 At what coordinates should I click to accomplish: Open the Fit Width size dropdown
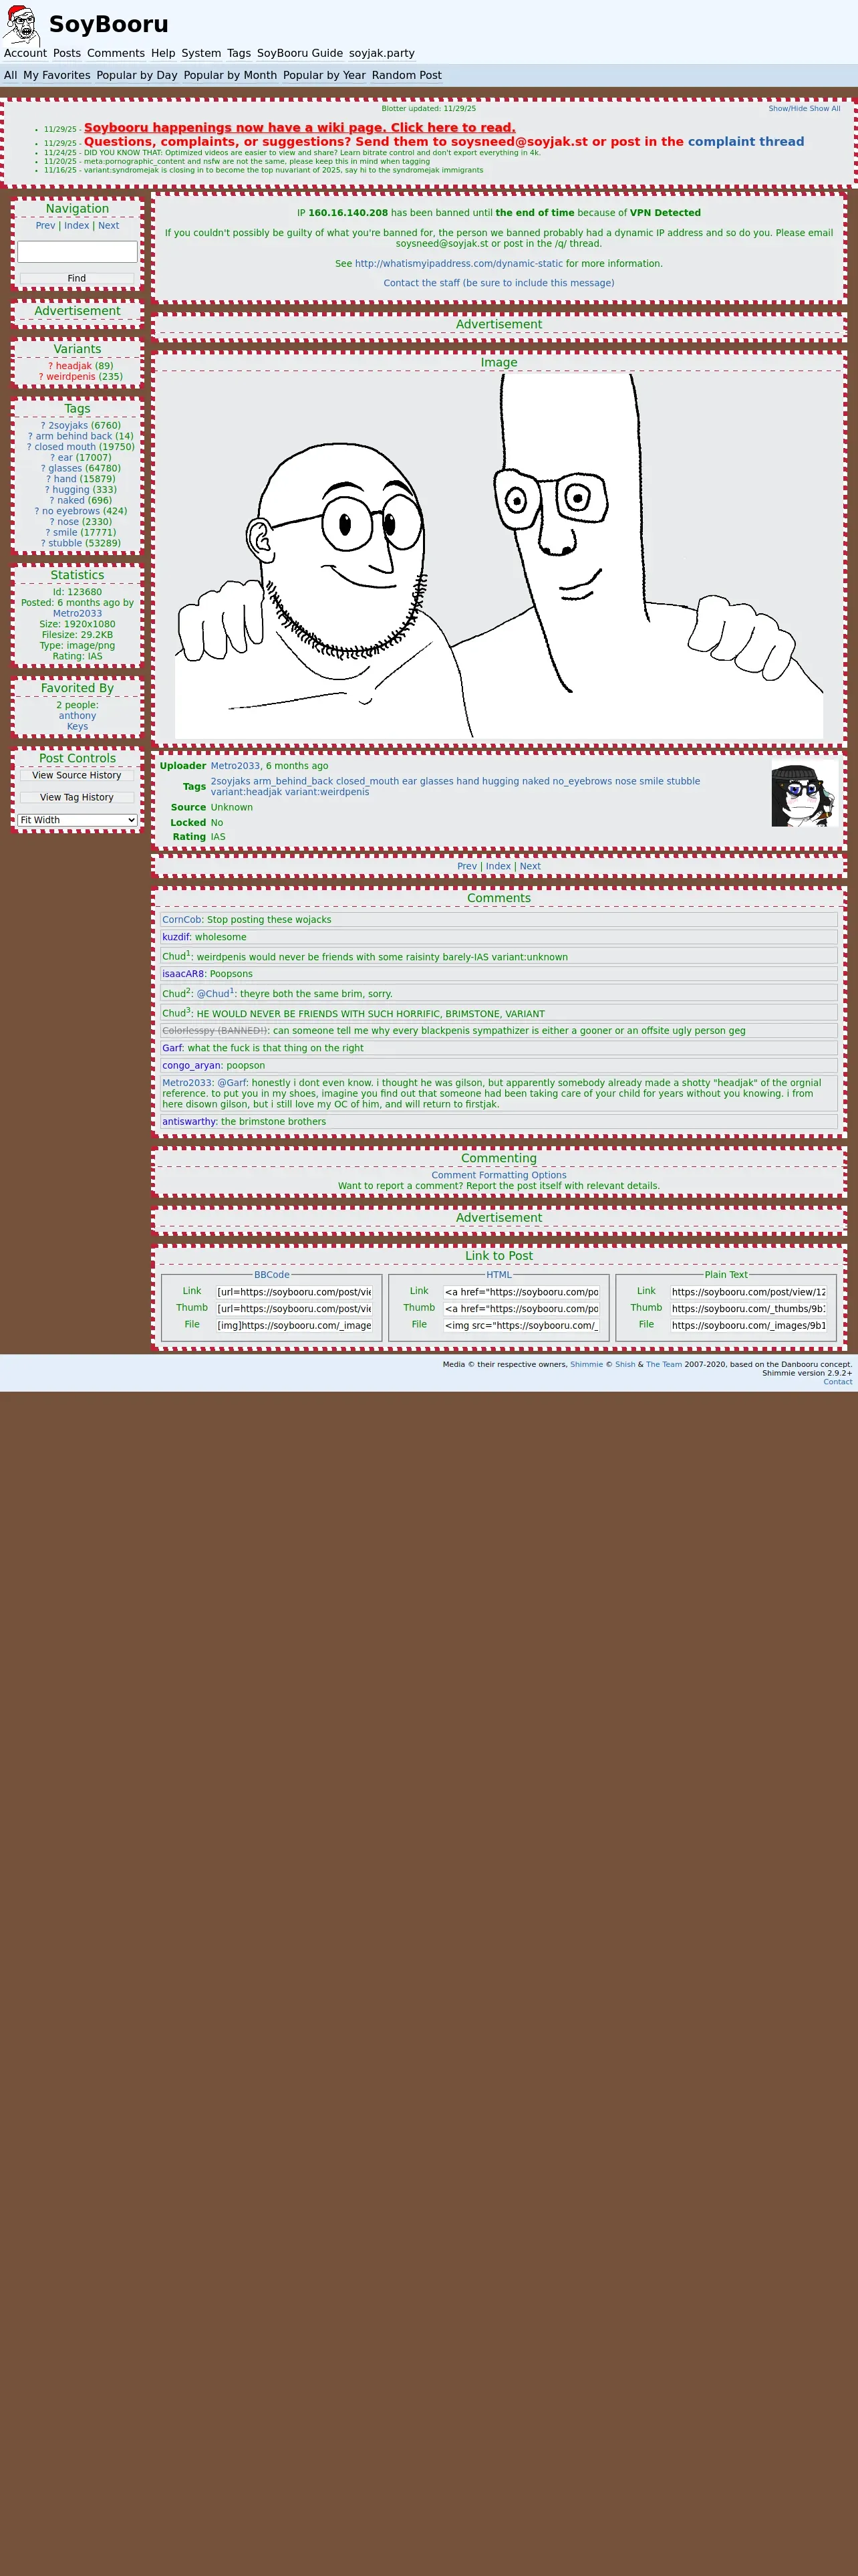(x=77, y=820)
